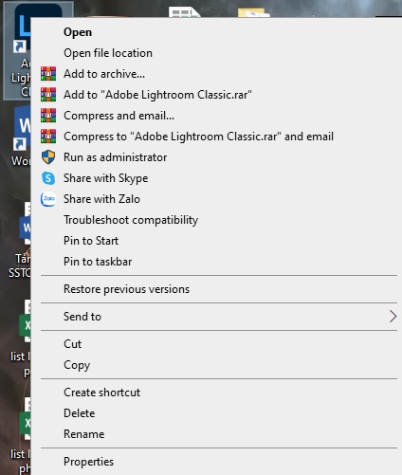Choose Open from the context menu
402x475 pixels.
pos(78,32)
